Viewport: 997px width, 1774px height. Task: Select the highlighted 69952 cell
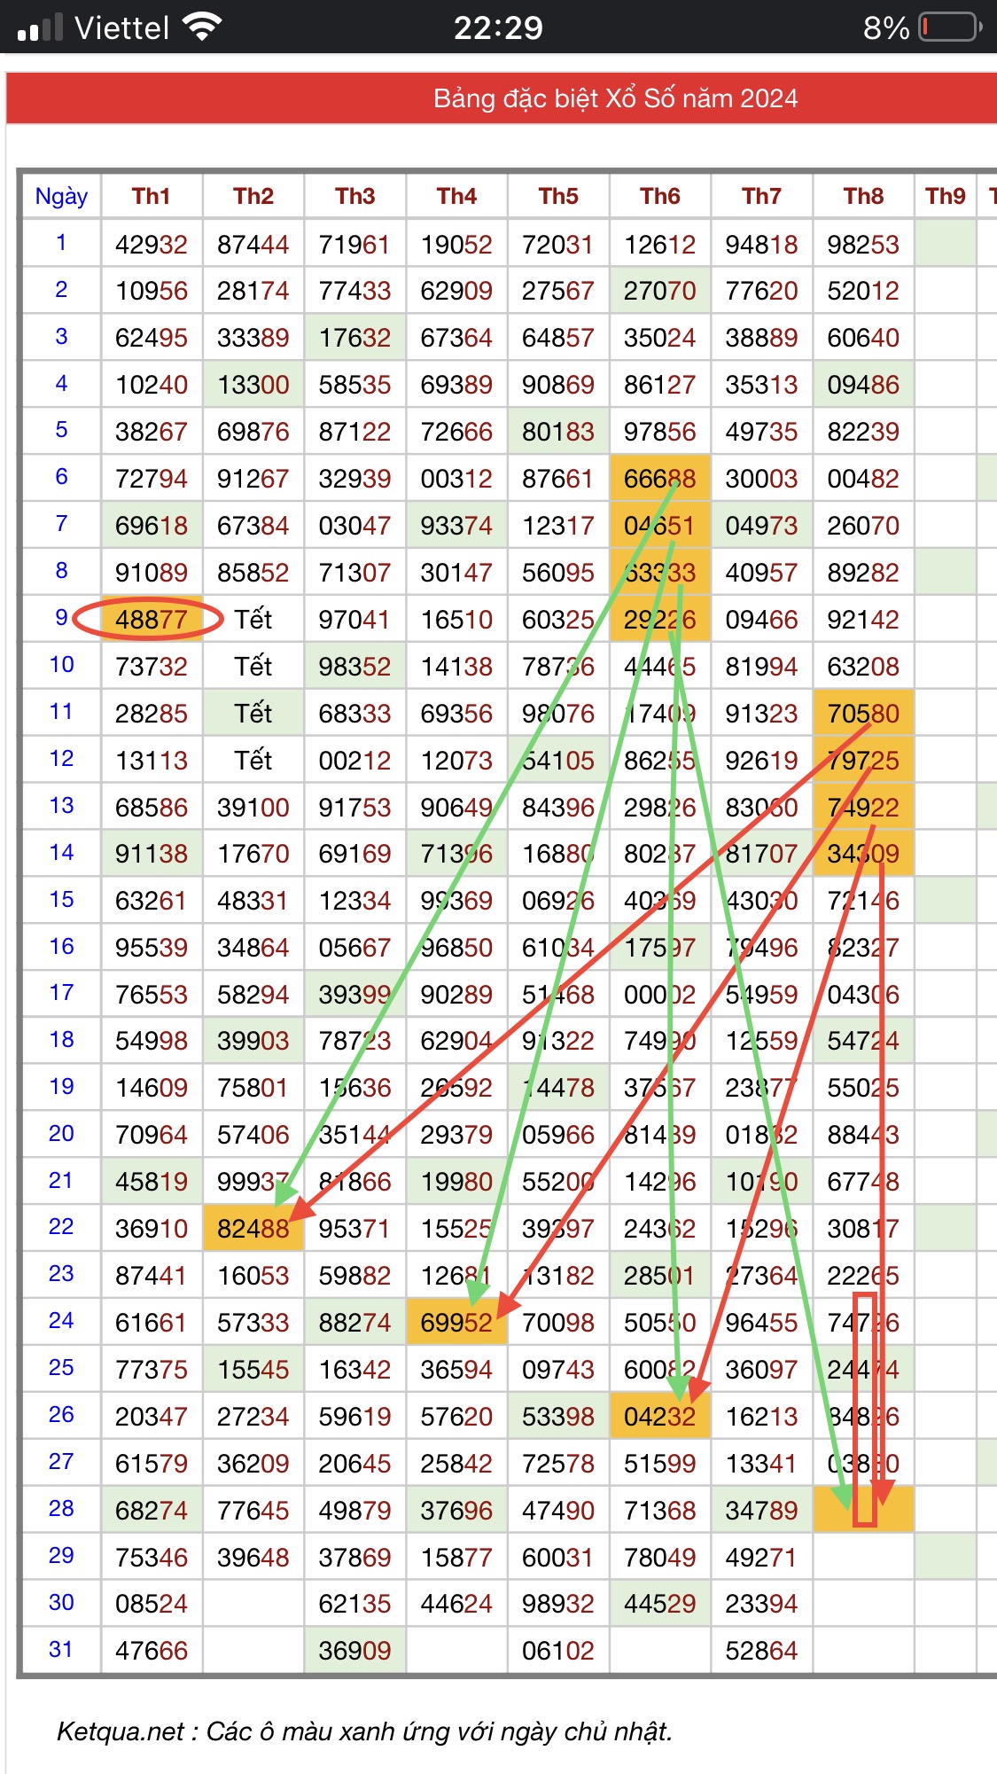tap(456, 1323)
